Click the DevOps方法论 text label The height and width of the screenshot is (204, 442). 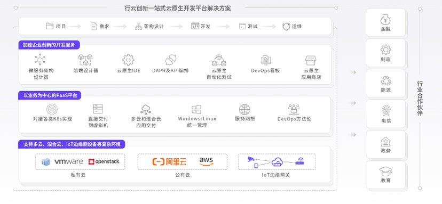click(294, 119)
